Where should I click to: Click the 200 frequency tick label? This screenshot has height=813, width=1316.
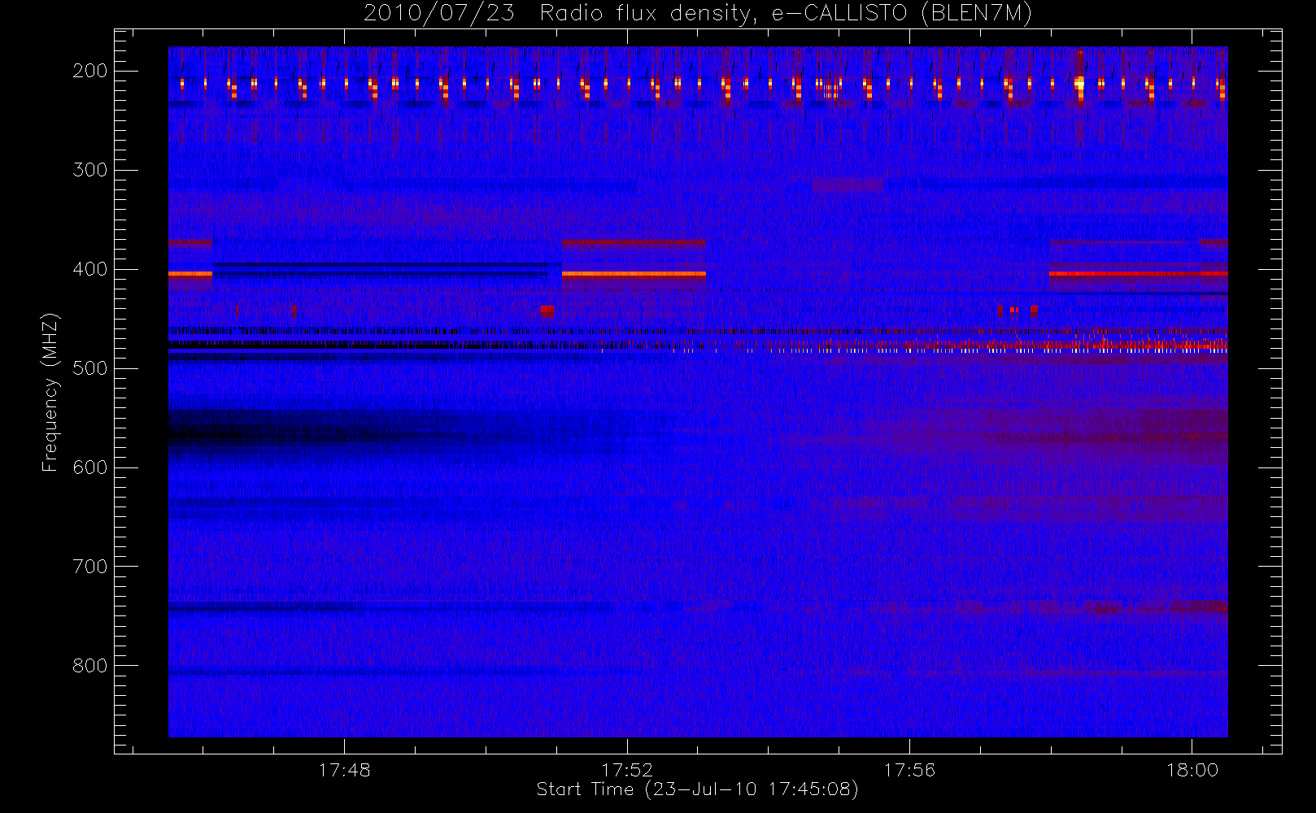click(89, 71)
